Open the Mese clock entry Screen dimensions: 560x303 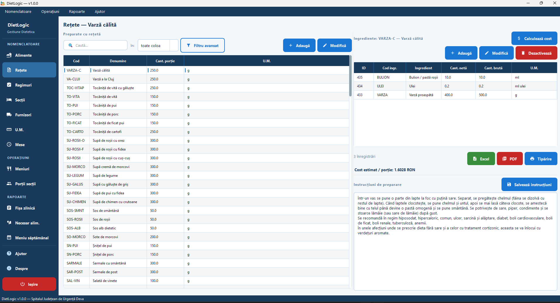(29, 145)
